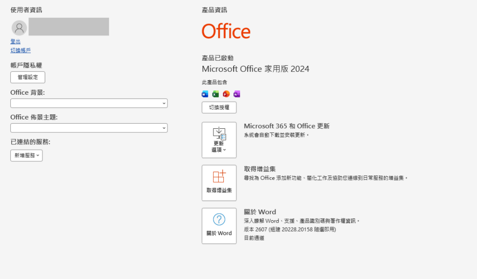477x279 pixels.
Task: Click the 切換授權 button
Action: point(219,107)
